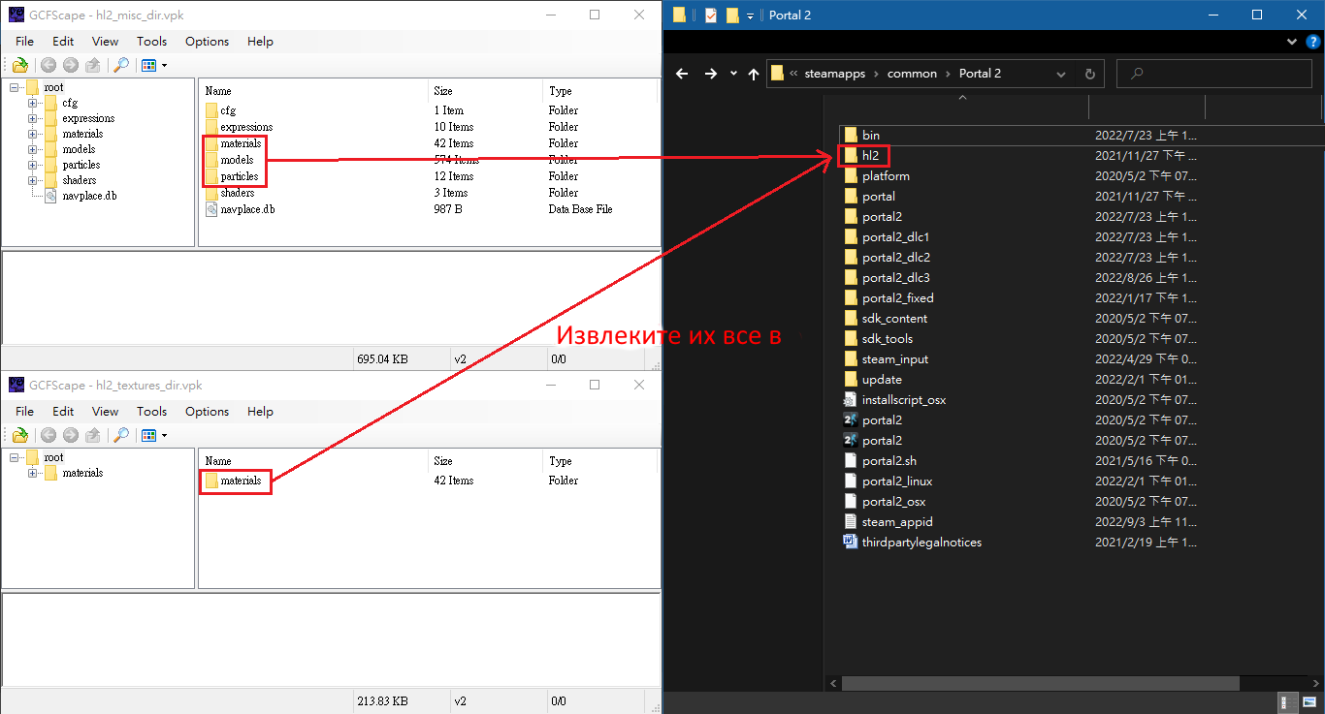Click Up folder icon in hl2_misc_dir.vpk toolbar

tap(93, 65)
